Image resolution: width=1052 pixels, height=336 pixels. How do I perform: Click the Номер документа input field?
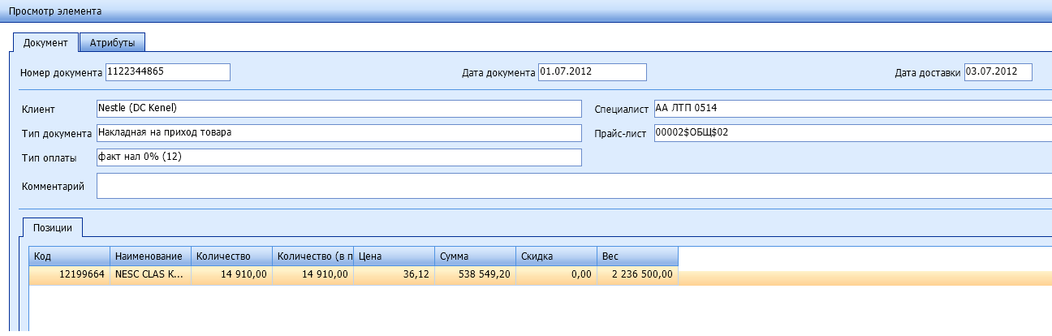(168, 72)
